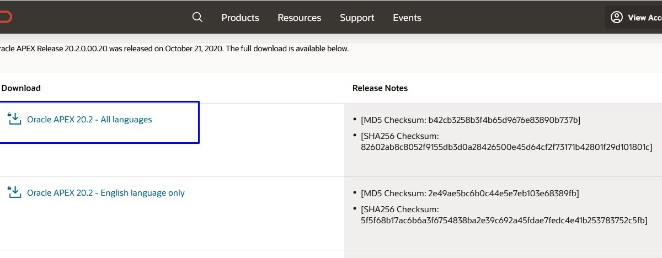Open the search magnifier icon
The image size is (662, 258).
(x=197, y=17)
